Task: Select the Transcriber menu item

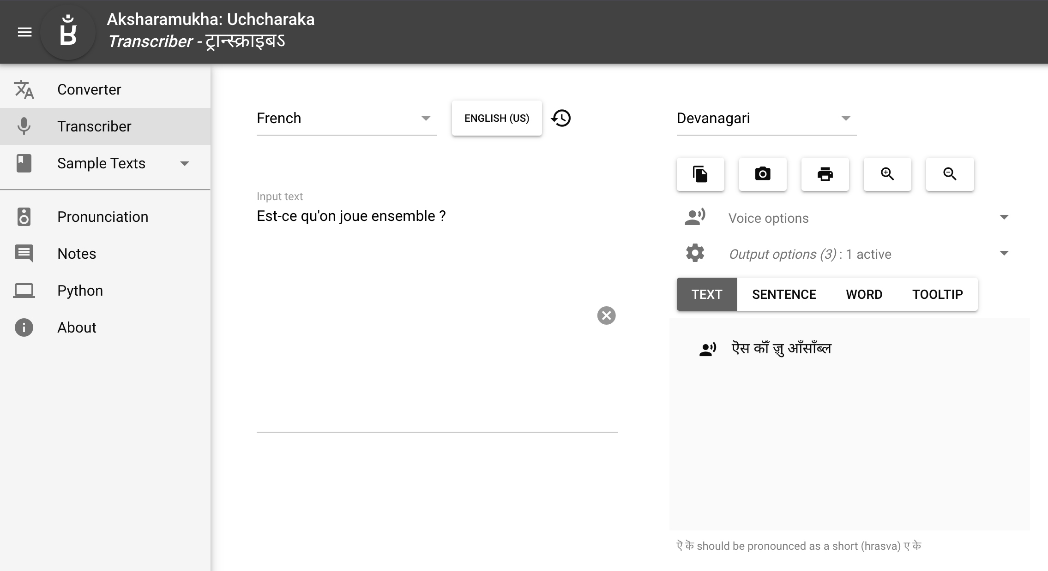Action: point(105,126)
